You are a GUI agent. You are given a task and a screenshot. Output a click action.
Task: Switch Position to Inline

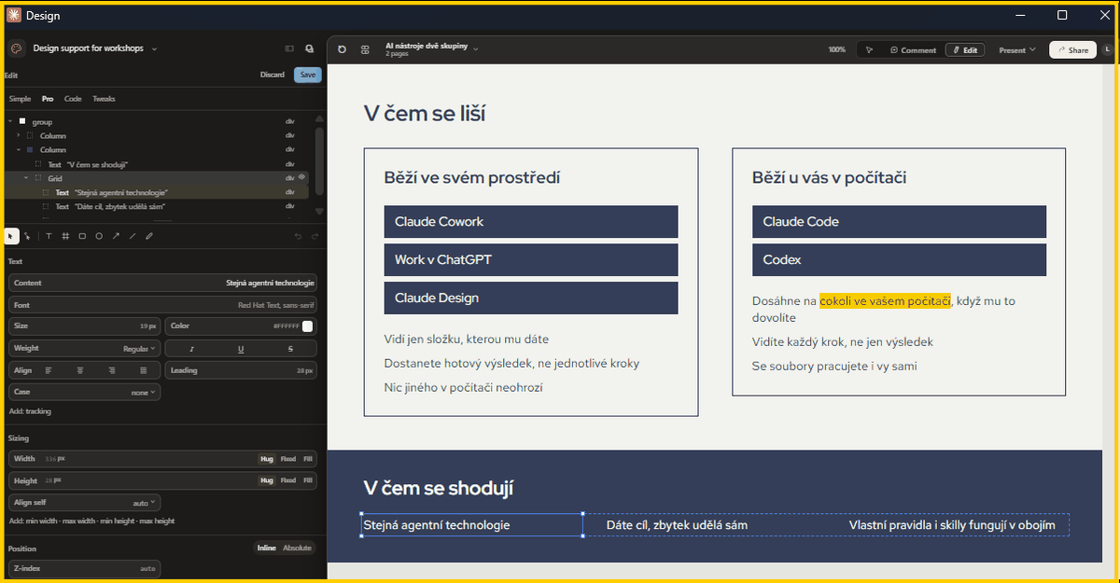tap(266, 548)
